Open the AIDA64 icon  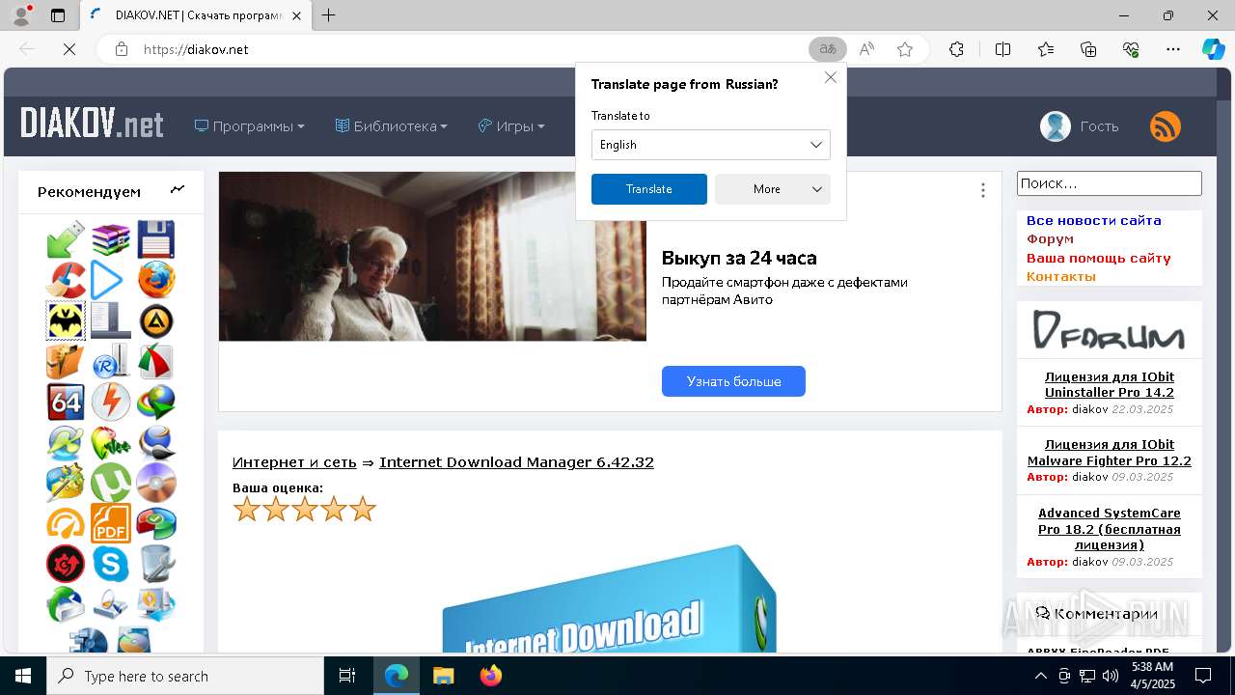pos(66,402)
